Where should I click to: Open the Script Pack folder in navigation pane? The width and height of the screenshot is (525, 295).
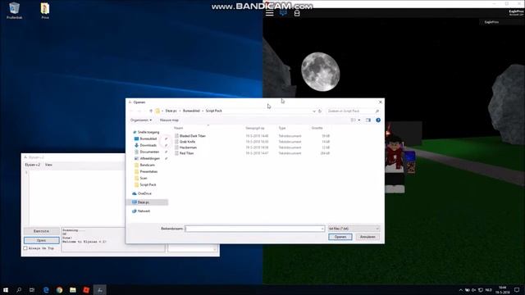pyautogui.click(x=148, y=184)
